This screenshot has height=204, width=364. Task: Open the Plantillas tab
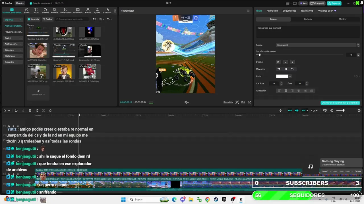tap(107, 11)
